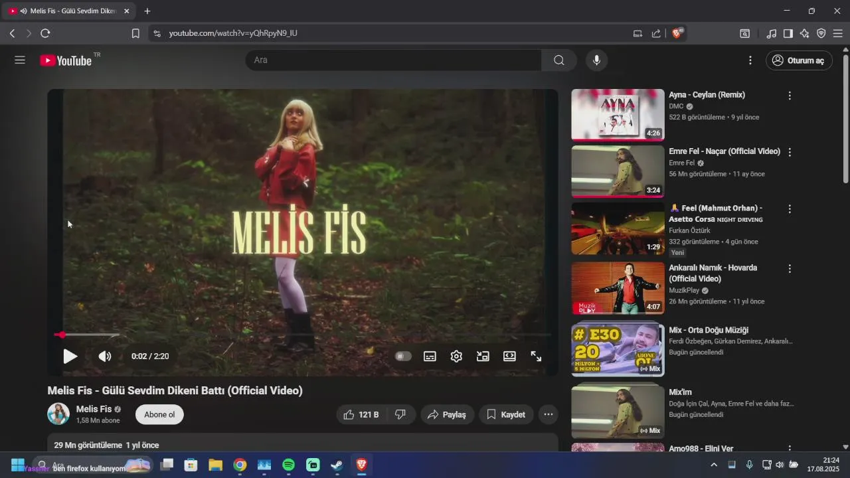Toggle the autoplay switch in player
This screenshot has height=478, width=850.
pyautogui.click(x=403, y=357)
